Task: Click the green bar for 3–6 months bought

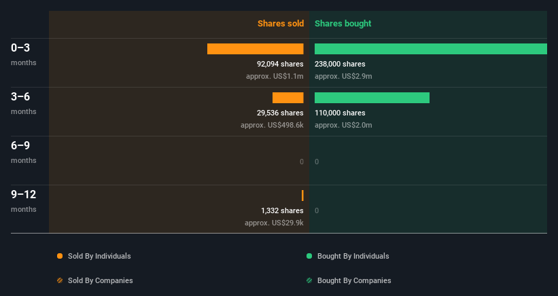Action: click(x=372, y=98)
